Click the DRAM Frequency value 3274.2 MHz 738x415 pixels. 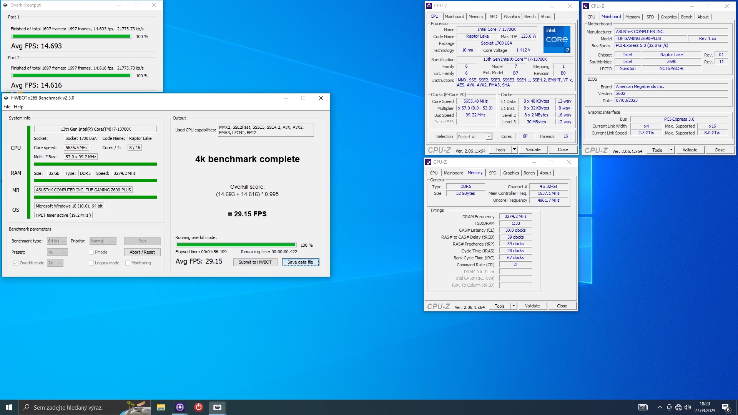tap(515, 217)
